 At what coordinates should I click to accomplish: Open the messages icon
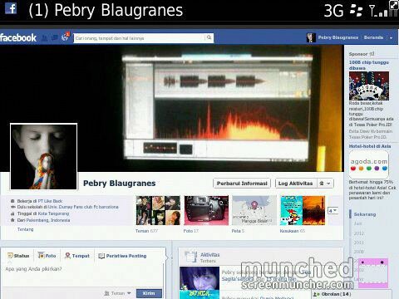55,37
